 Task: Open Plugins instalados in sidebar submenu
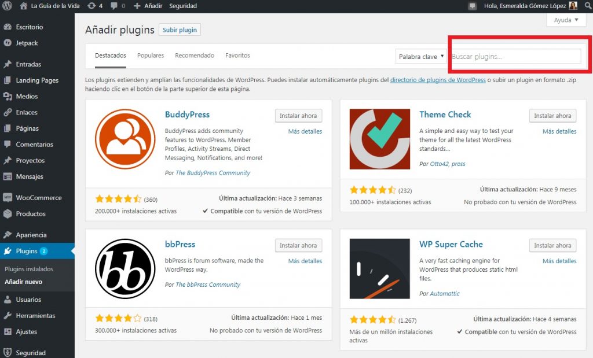click(29, 269)
